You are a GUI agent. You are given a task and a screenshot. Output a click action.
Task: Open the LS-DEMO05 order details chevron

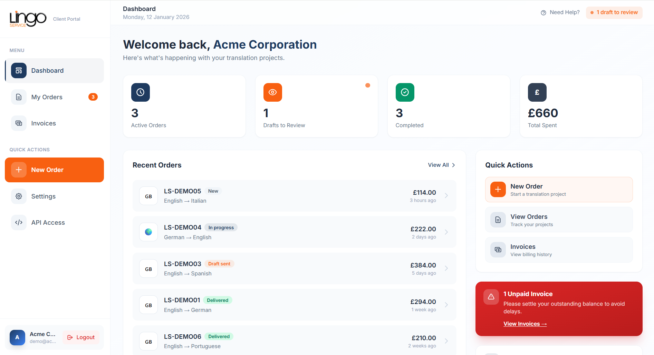pyautogui.click(x=446, y=195)
